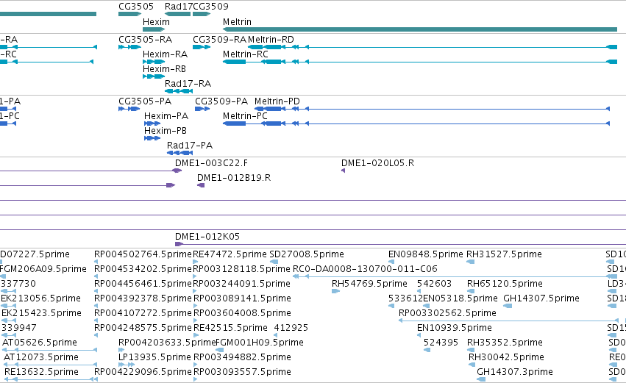This screenshot has height=383, width=626.
Task: Select the EK215423.5prime EST label
Action: click(x=41, y=313)
